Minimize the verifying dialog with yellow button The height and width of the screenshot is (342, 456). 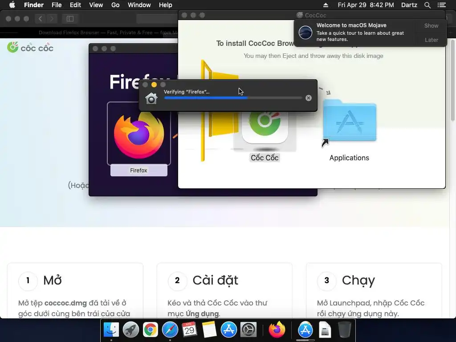pos(154,85)
